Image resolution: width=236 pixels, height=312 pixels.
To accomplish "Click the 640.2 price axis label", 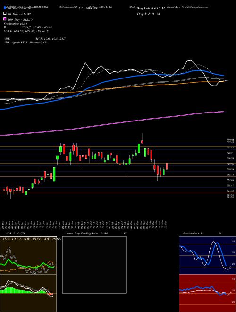I will (x=230, y=153).
